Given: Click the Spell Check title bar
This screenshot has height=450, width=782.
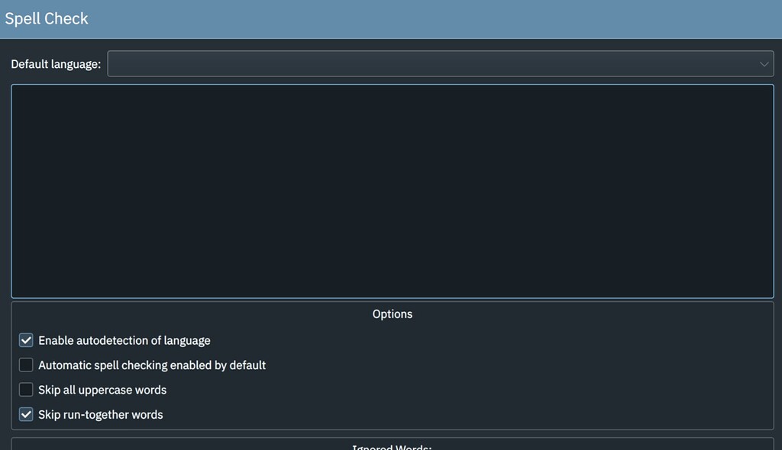Looking at the screenshot, I should pos(47,18).
